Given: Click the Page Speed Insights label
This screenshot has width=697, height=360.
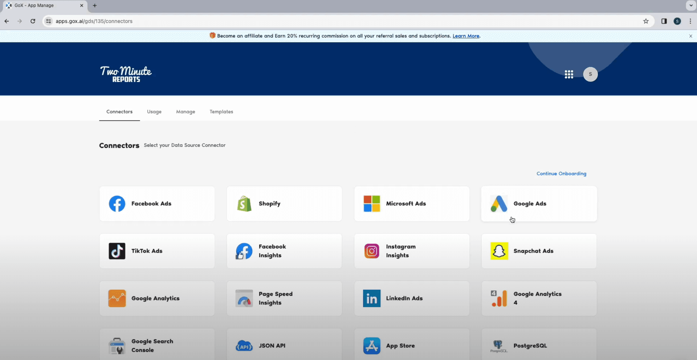Looking at the screenshot, I should pos(276,298).
